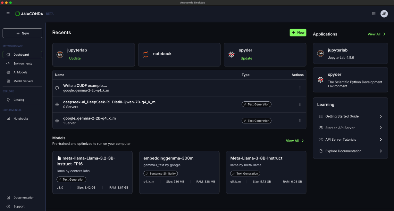Open actions for Write a CUDF example chat

[300, 88]
